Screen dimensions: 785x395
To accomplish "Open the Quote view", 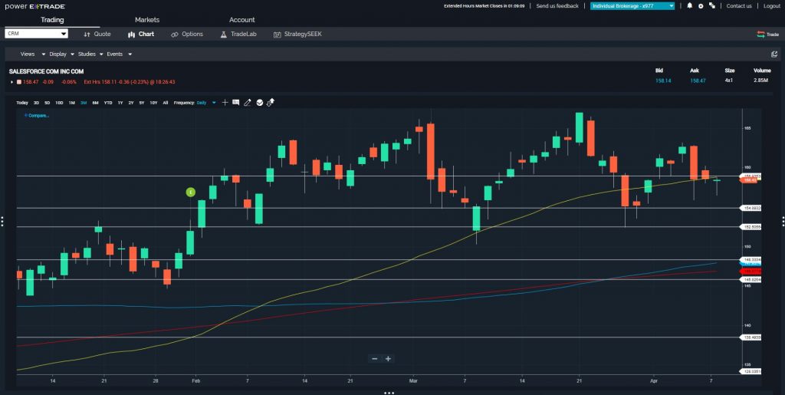I will 97,34.
